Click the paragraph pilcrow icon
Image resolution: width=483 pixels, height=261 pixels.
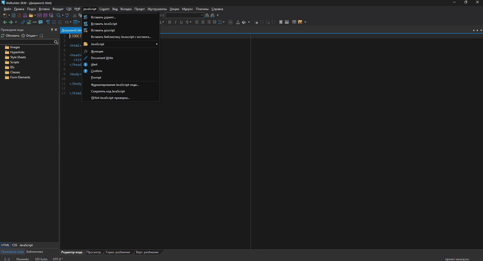coord(48,22)
